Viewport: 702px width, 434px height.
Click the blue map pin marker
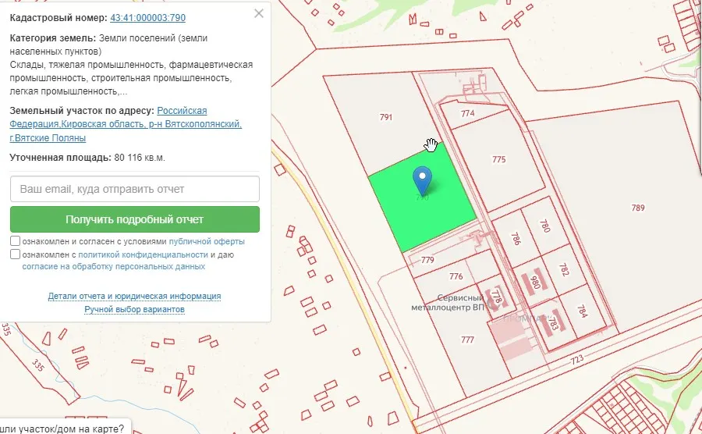coord(422,180)
